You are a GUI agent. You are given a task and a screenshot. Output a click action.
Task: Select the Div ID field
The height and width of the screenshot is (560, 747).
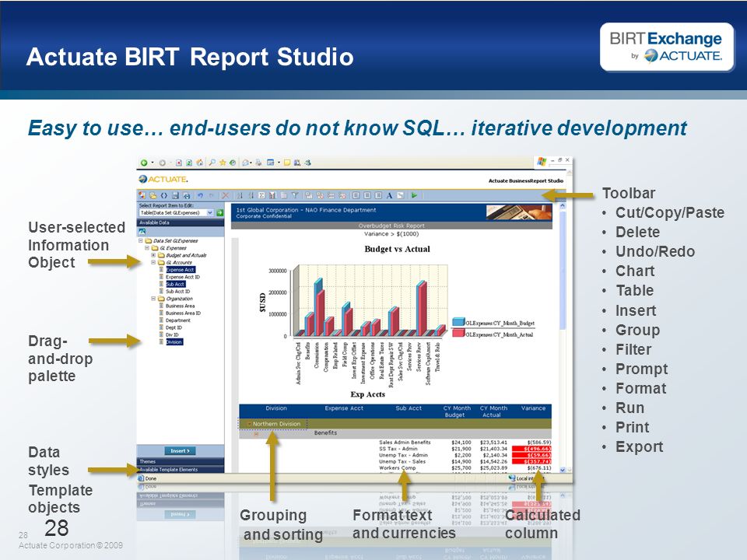click(173, 334)
